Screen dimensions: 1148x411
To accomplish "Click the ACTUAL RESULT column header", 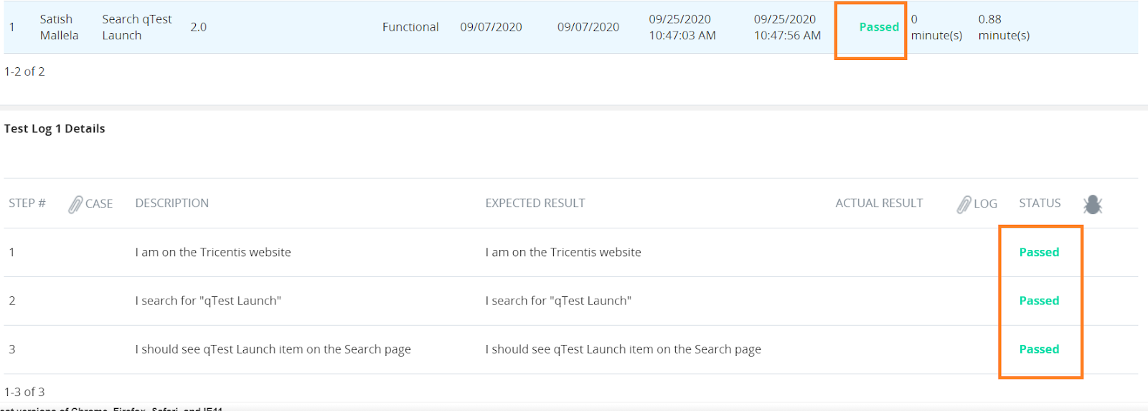I will coord(878,203).
